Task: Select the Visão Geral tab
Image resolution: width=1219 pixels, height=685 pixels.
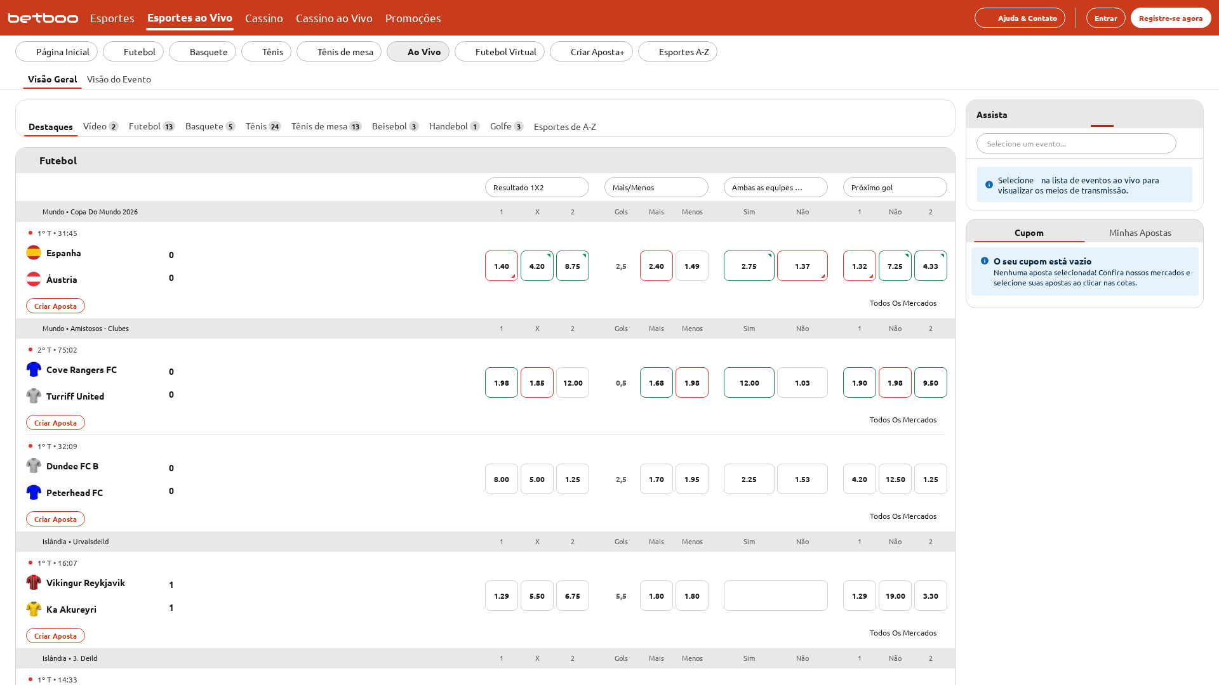Action: click(x=52, y=79)
